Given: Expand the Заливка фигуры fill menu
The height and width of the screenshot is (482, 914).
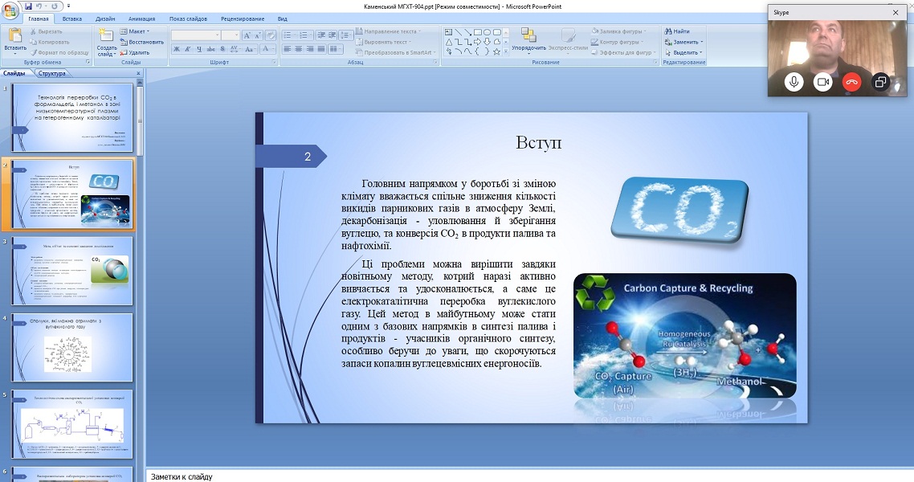Looking at the screenshot, I should coord(618,31).
